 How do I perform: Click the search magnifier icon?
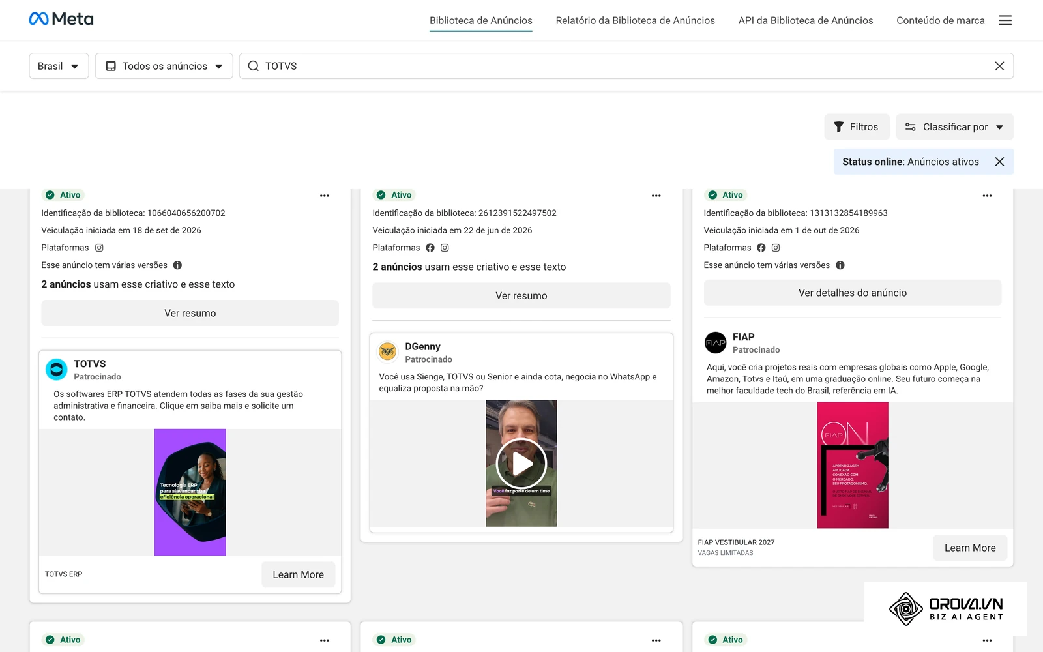pos(254,66)
